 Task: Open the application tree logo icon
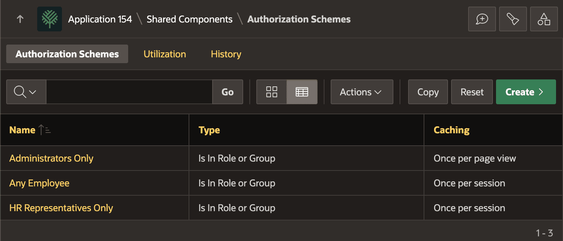(50, 19)
